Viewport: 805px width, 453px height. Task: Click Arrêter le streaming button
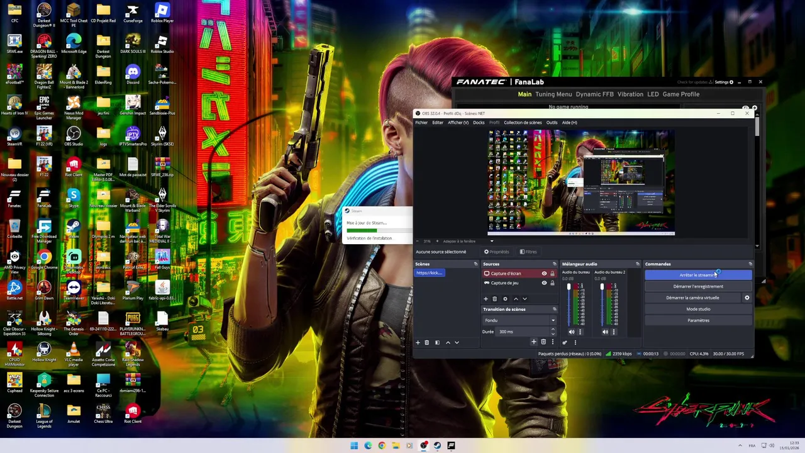tap(698, 275)
